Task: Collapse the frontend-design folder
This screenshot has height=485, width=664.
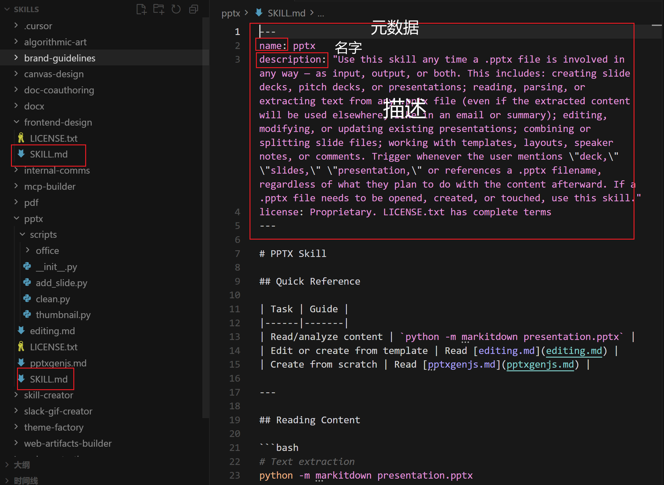Action: pos(58,122)
